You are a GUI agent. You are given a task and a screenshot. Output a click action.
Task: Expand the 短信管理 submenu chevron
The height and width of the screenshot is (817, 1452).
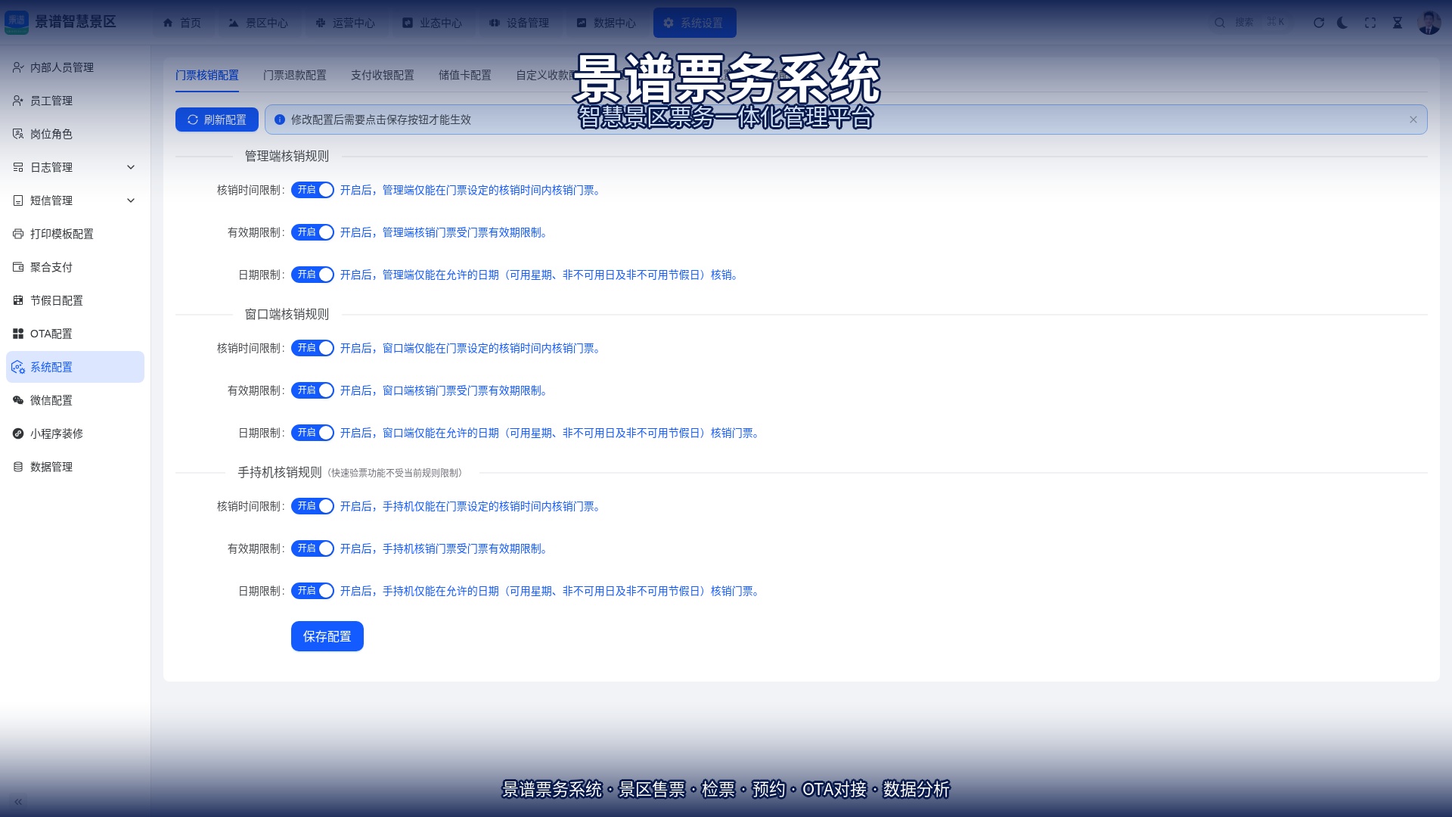pyautogui.click(x=131, y=200)
